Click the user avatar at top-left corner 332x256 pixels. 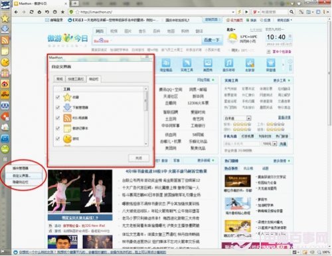coord(5,5)
